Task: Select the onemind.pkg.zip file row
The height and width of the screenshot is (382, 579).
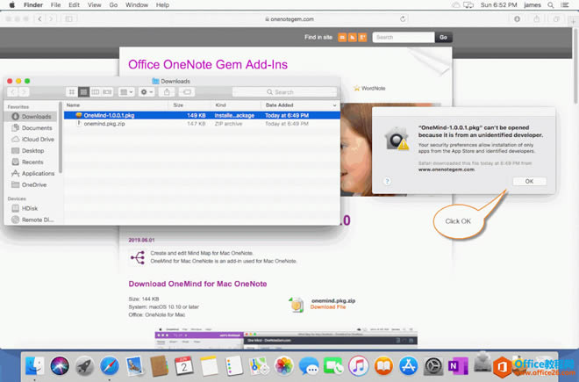Action: point(202,124)
